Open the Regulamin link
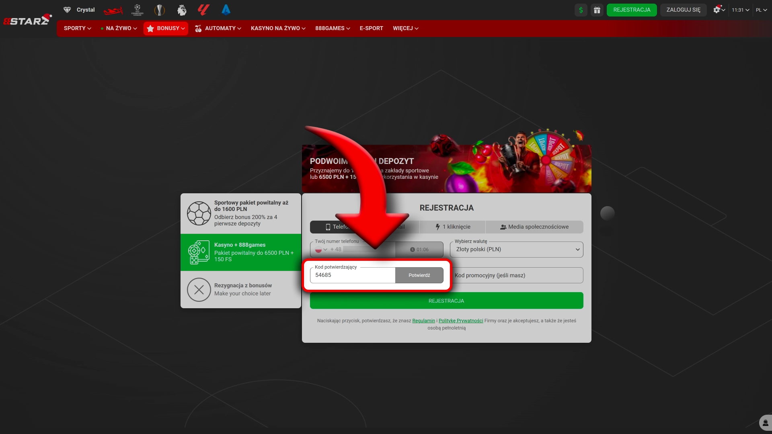The height and width of the screenshot is (434, 772). pos(423,321)
